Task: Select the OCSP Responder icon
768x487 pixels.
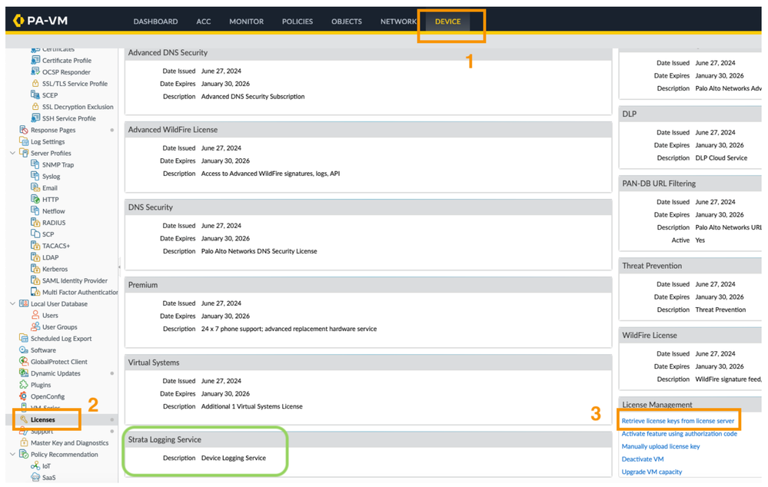Action: point(35,71)
